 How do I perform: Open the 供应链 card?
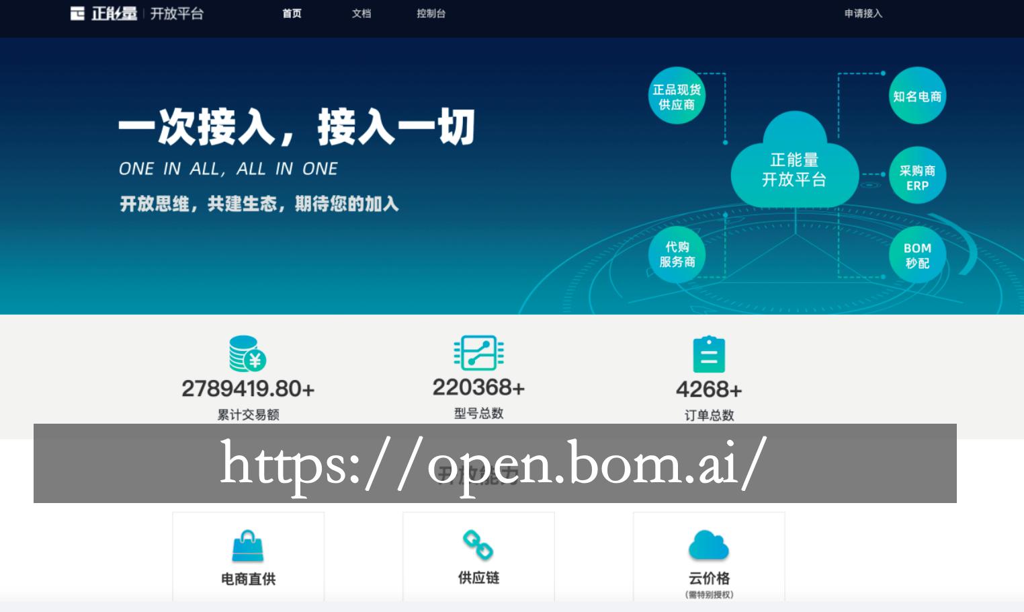click(478, 557)
